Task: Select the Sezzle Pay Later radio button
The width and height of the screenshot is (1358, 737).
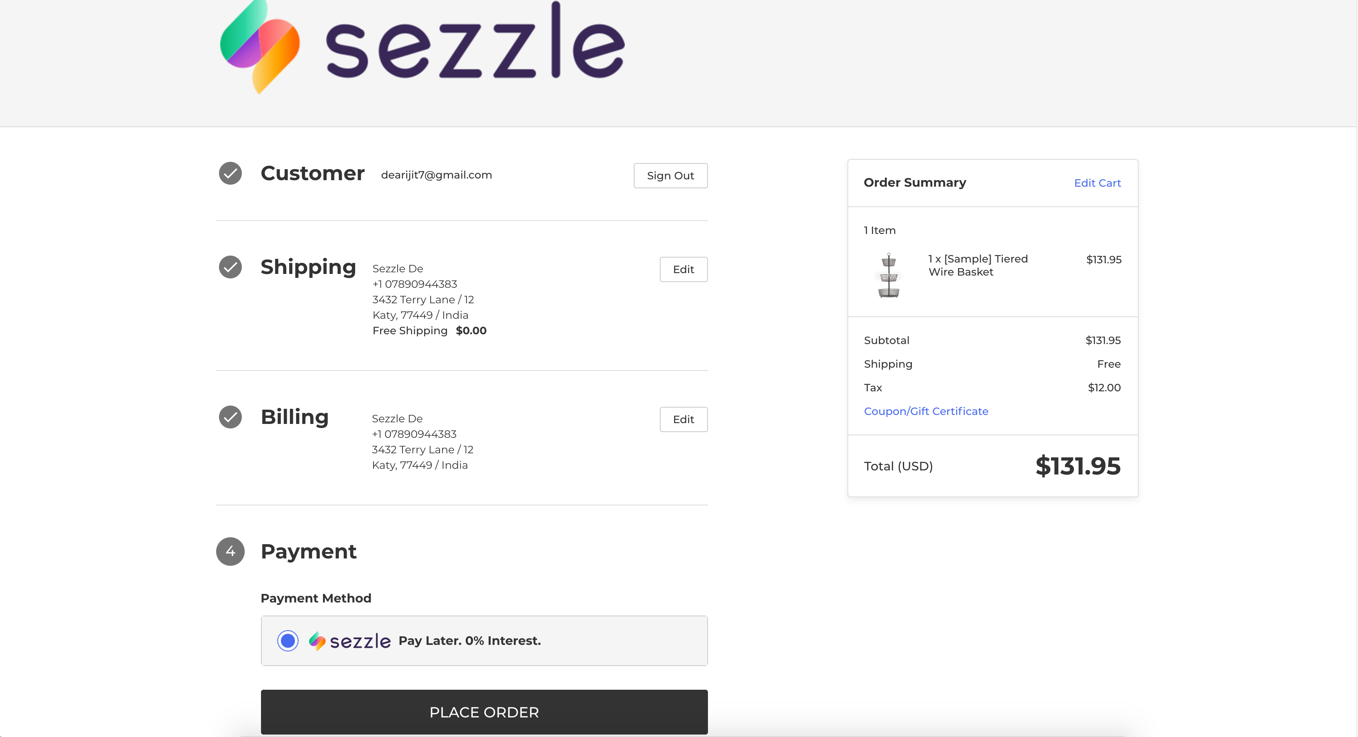Action: tap(288, 641)
